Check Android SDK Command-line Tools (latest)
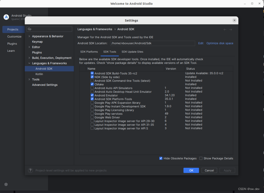Screen dimensions: 264x193 [x=92, y=81]
